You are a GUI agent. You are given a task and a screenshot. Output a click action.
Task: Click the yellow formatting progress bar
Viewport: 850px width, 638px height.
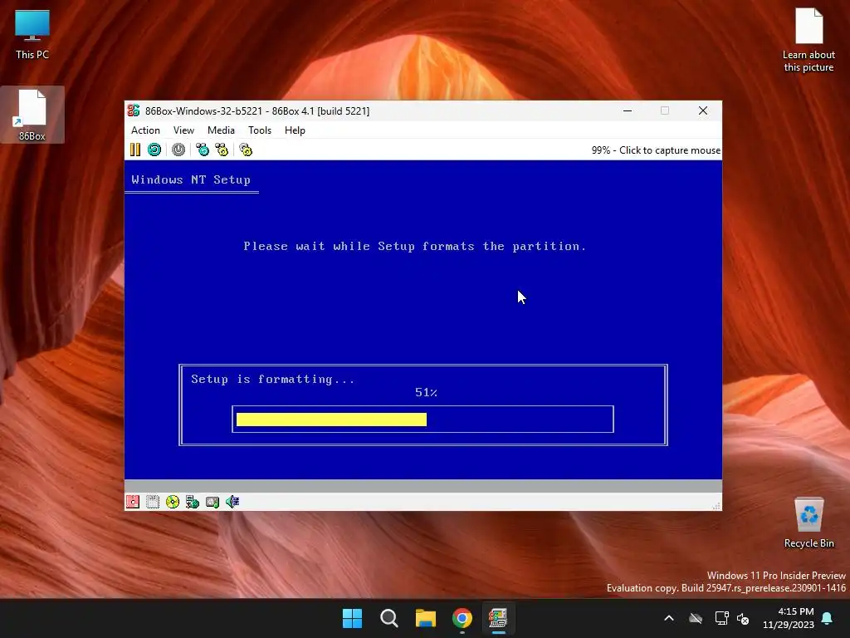point(331,420)
